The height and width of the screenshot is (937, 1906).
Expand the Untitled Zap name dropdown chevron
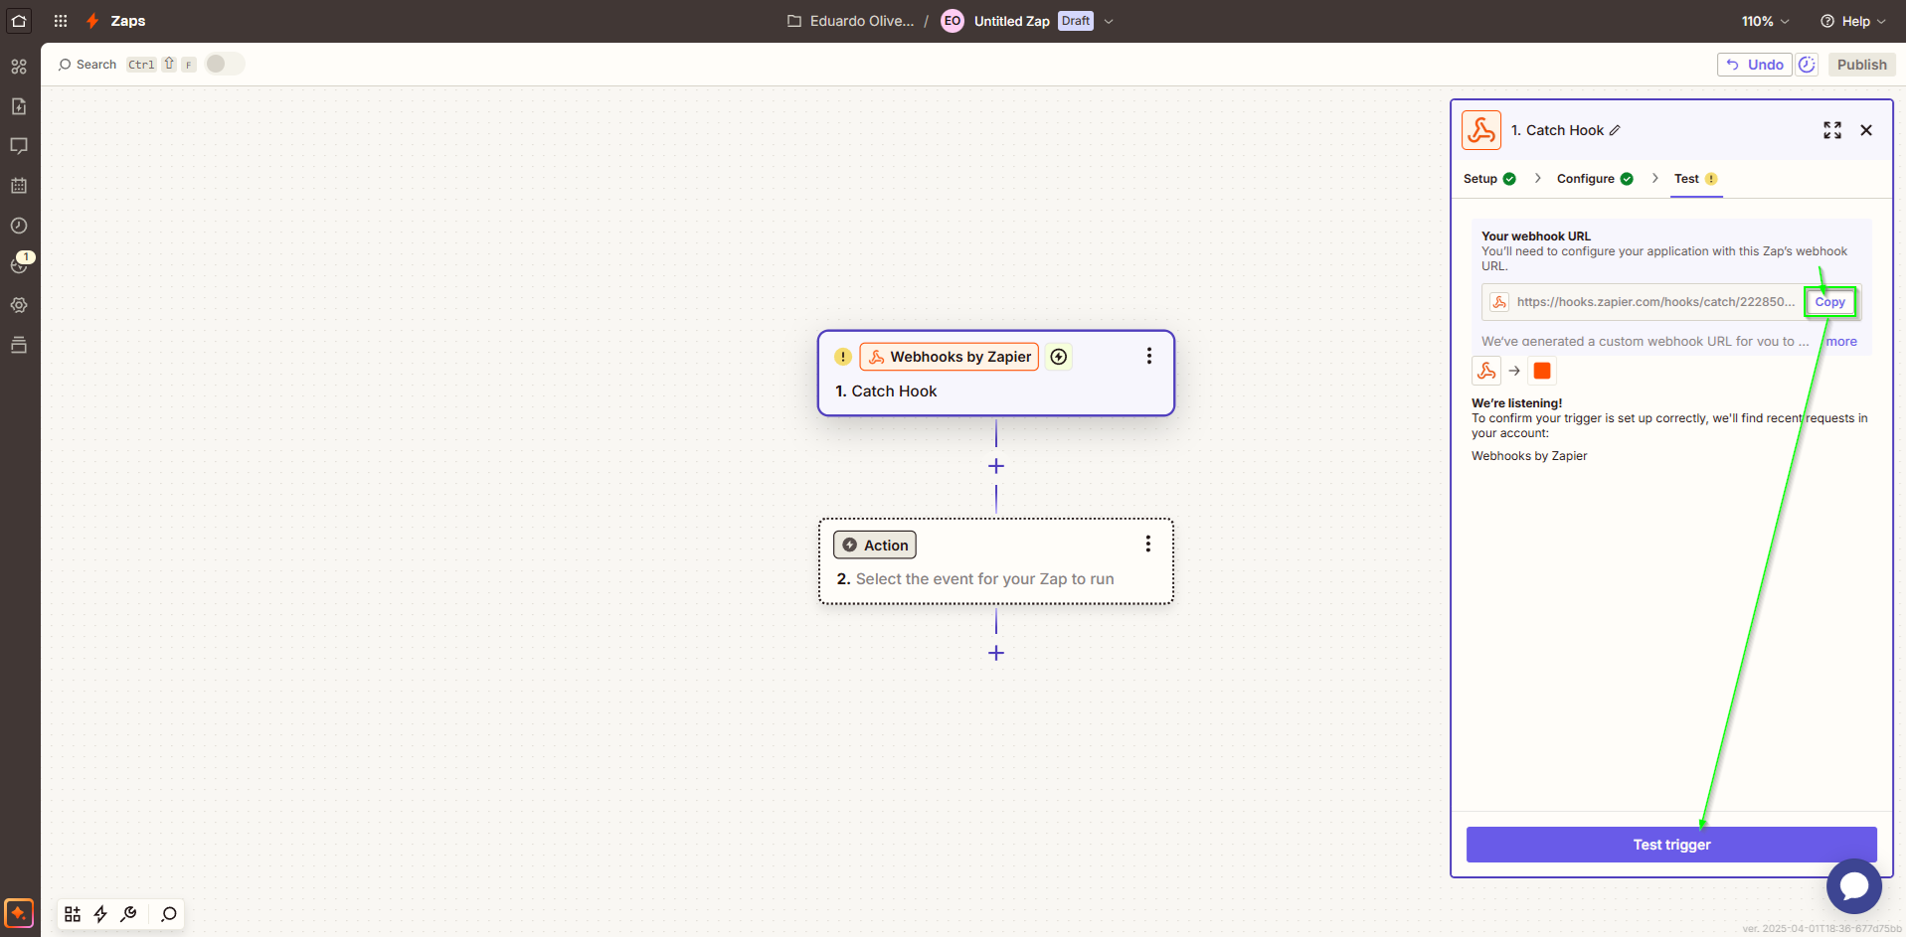[1109, 21]
